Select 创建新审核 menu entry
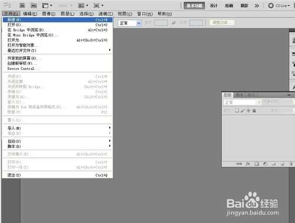This screenshot has height=223, width=295. (x=57, y=63)
